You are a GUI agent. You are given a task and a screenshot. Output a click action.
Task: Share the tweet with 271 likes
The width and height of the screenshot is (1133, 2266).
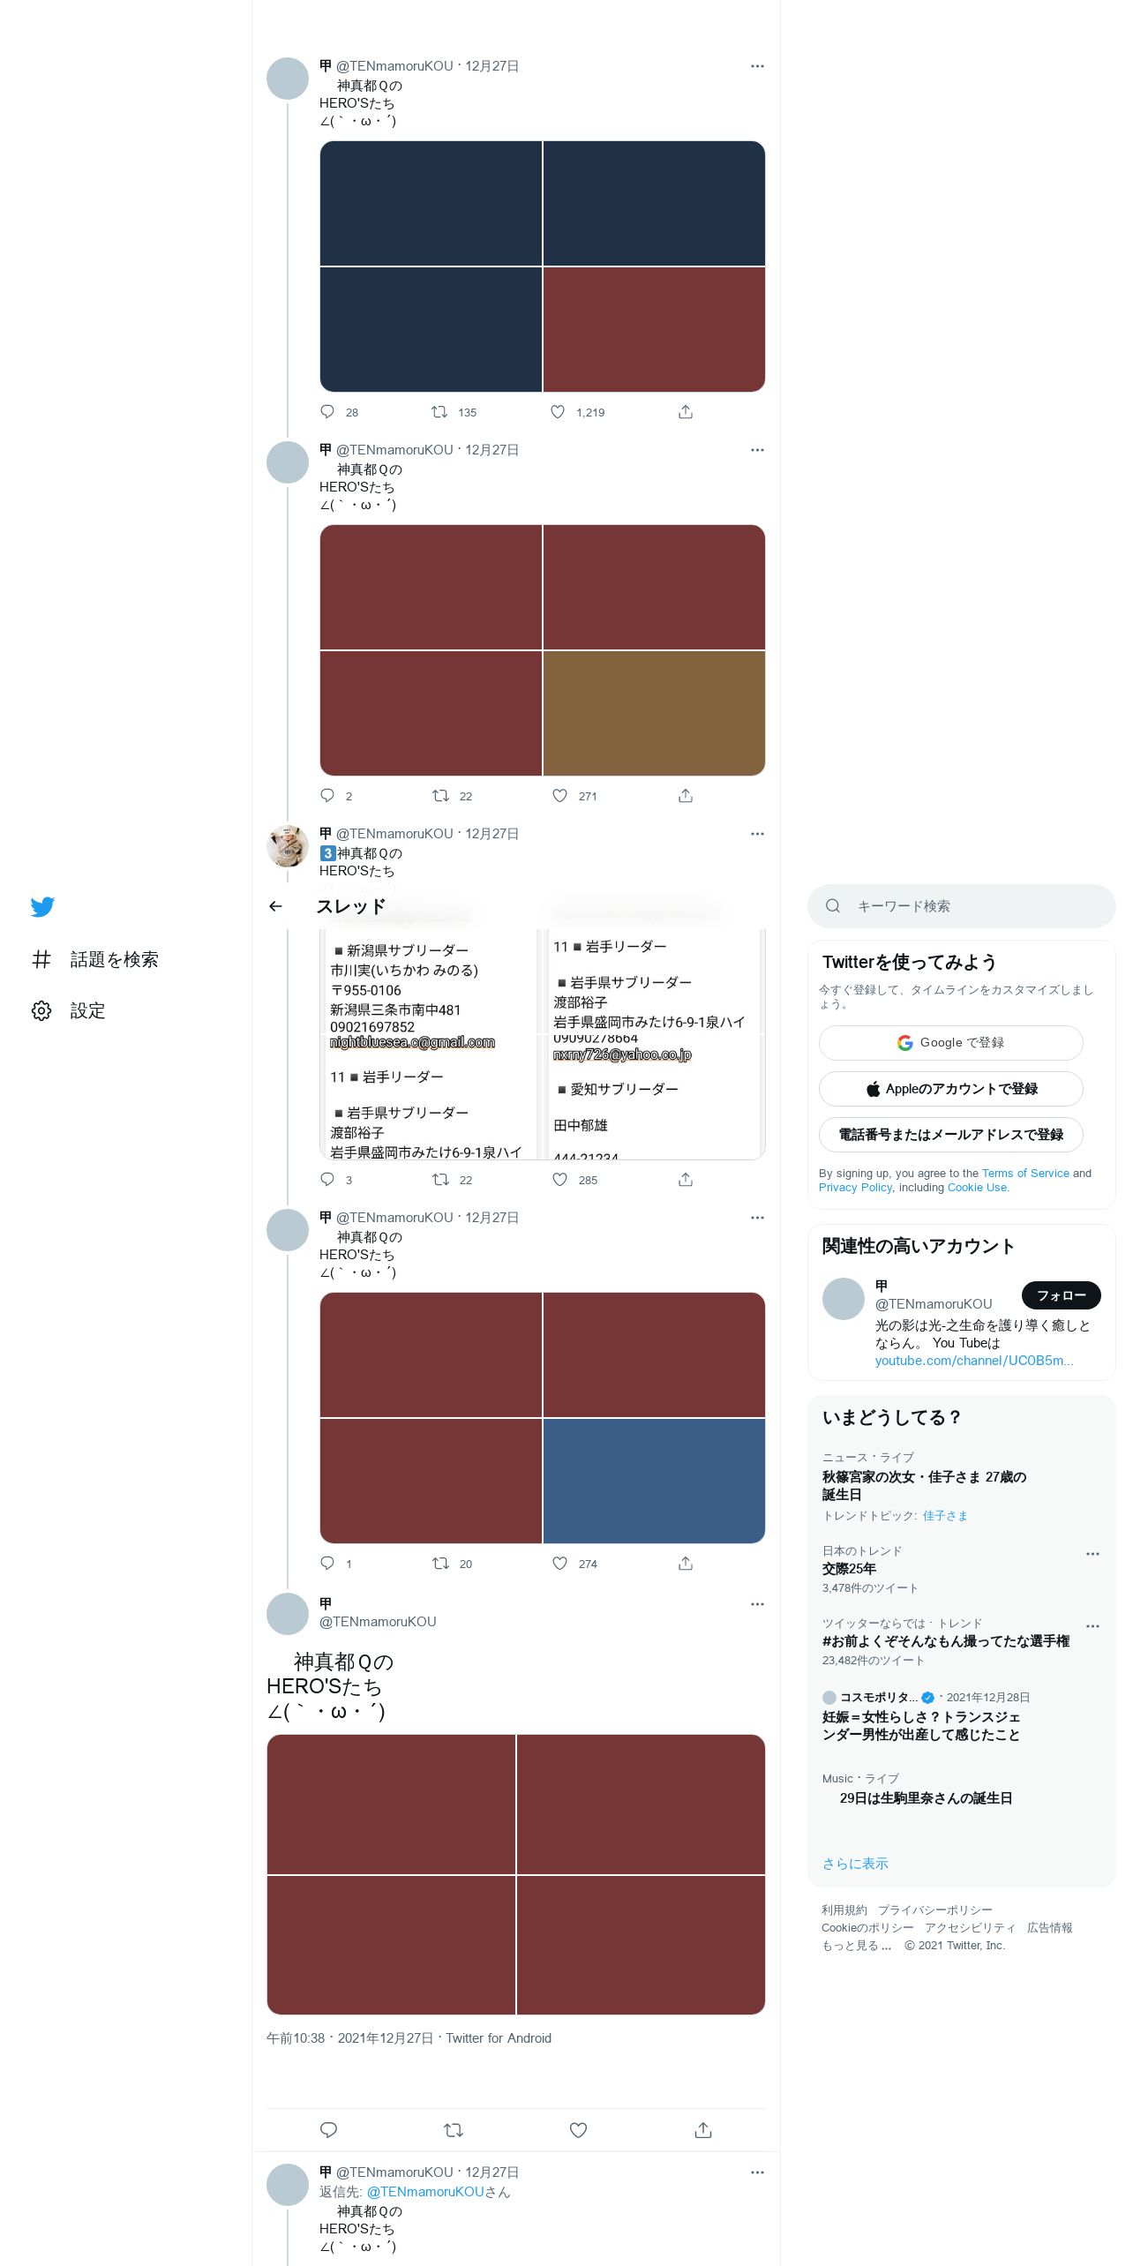point(686,796)
